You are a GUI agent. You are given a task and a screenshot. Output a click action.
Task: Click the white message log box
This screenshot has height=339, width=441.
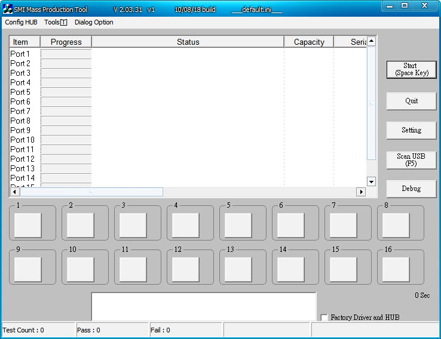tap(204, 307)
